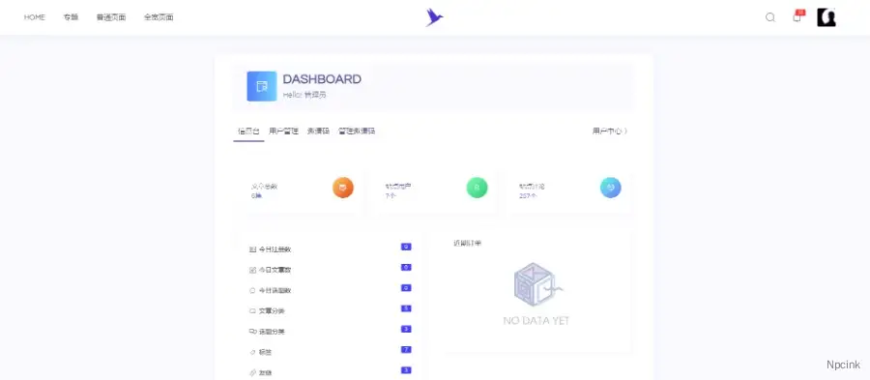Open the 专题 nav item
This screenshot has width=870, height=380.
pyautogui.click(x=71, y=17)
